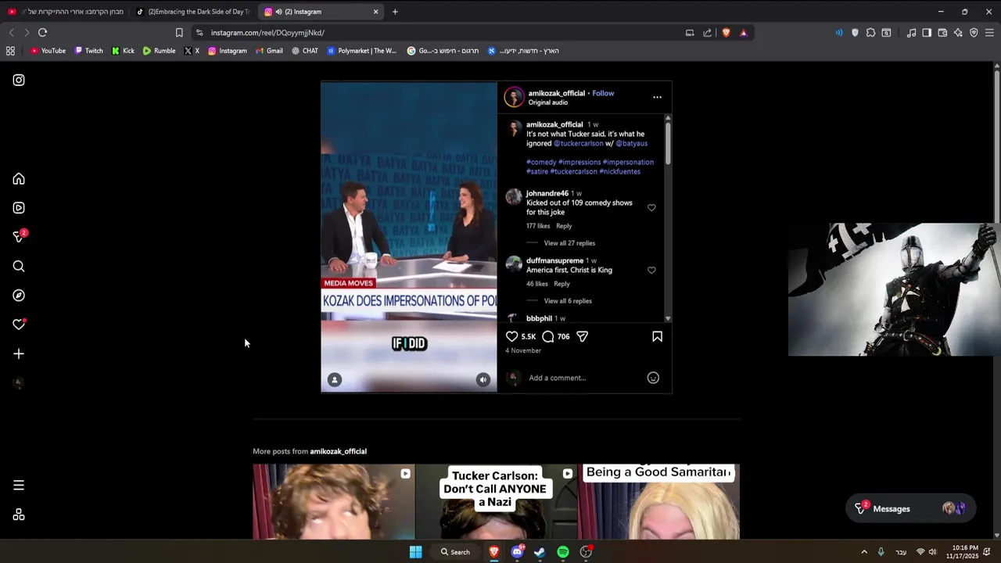
Task: Open the @batyaus mention
Action: coord(632,144)
